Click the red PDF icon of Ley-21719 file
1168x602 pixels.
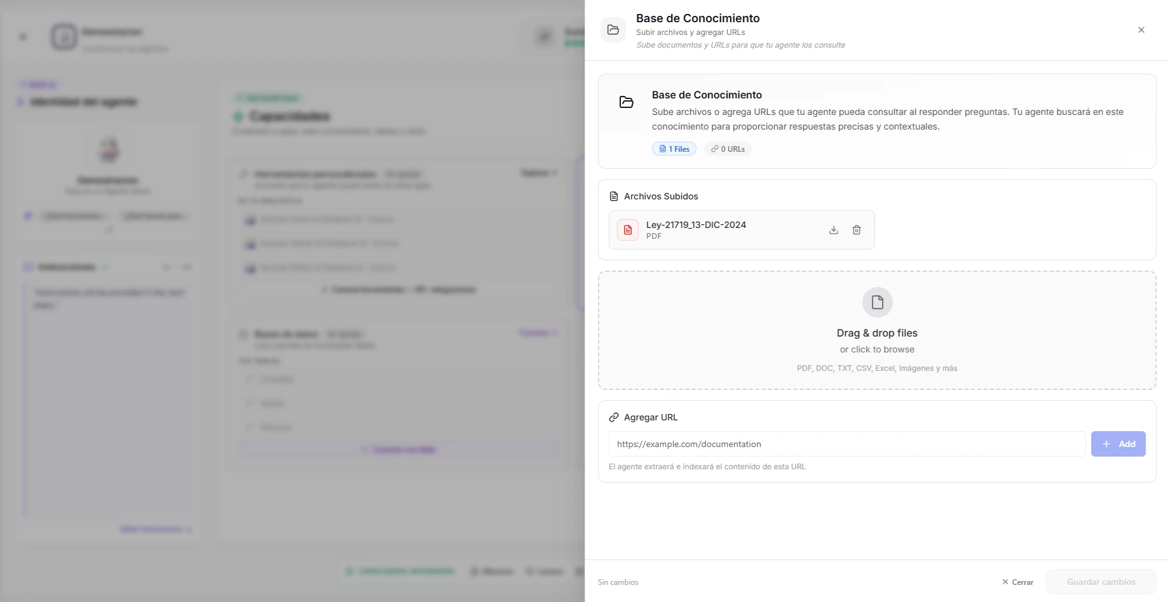(x=628, y=230)
